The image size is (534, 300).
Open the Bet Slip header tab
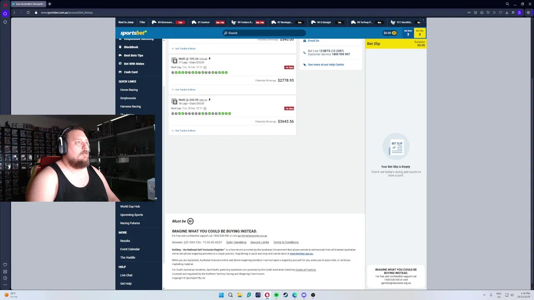420,33
